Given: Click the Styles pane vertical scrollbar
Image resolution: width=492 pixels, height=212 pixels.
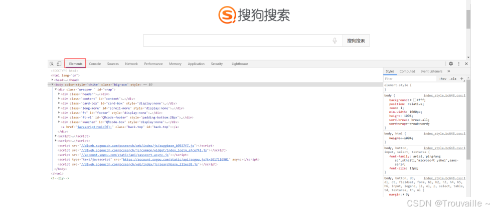Looking at the screenshot, I should pos(468,119).
